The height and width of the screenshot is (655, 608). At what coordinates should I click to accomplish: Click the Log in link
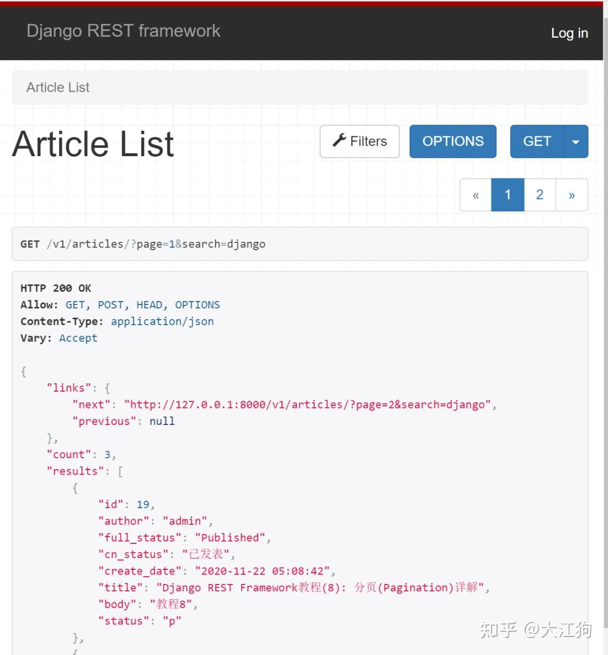tap(569, 33)
